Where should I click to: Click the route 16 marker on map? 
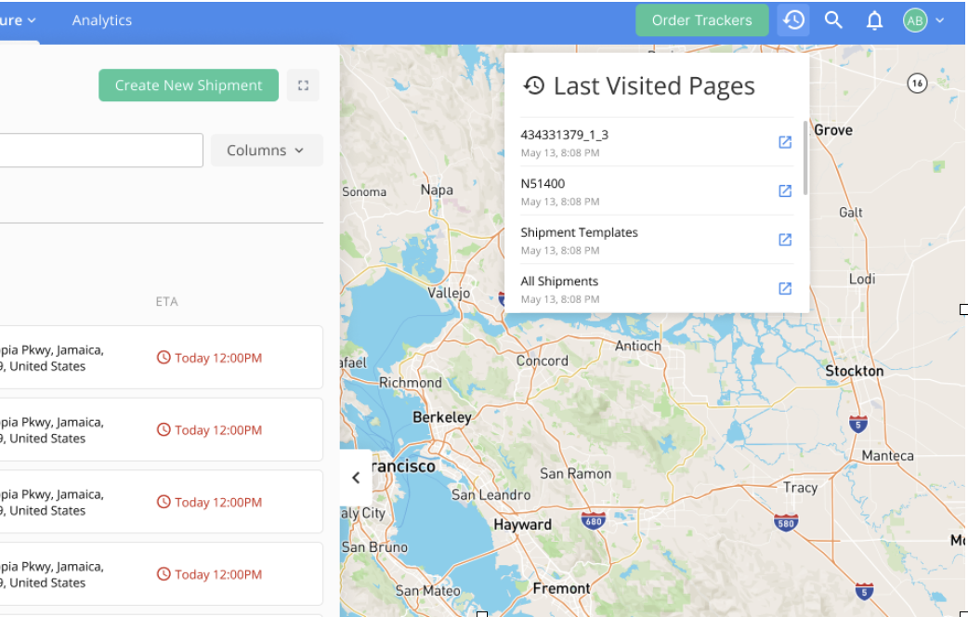tap(917, 83)
